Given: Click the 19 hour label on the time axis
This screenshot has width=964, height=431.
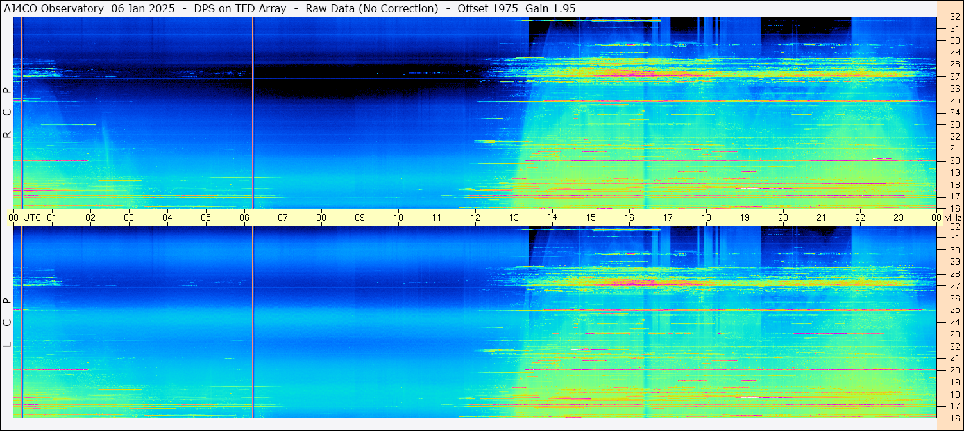Looking at the screenshot, I should (x=745, y=217).
